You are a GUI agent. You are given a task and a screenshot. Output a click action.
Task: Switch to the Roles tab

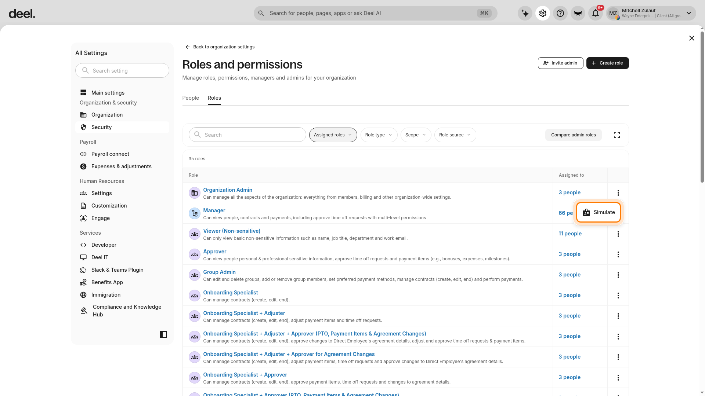click(x=214, y=98)
